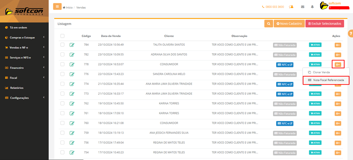Click the NFC-e badge for sale 778

point(284,64)
